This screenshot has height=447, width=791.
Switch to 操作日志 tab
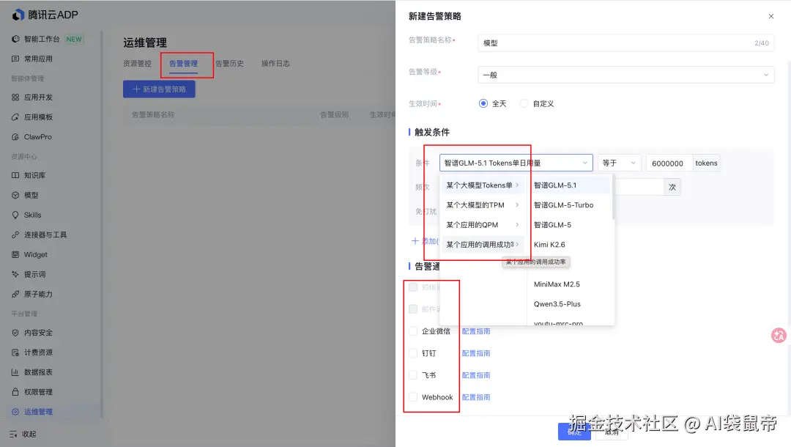[275, 64]
